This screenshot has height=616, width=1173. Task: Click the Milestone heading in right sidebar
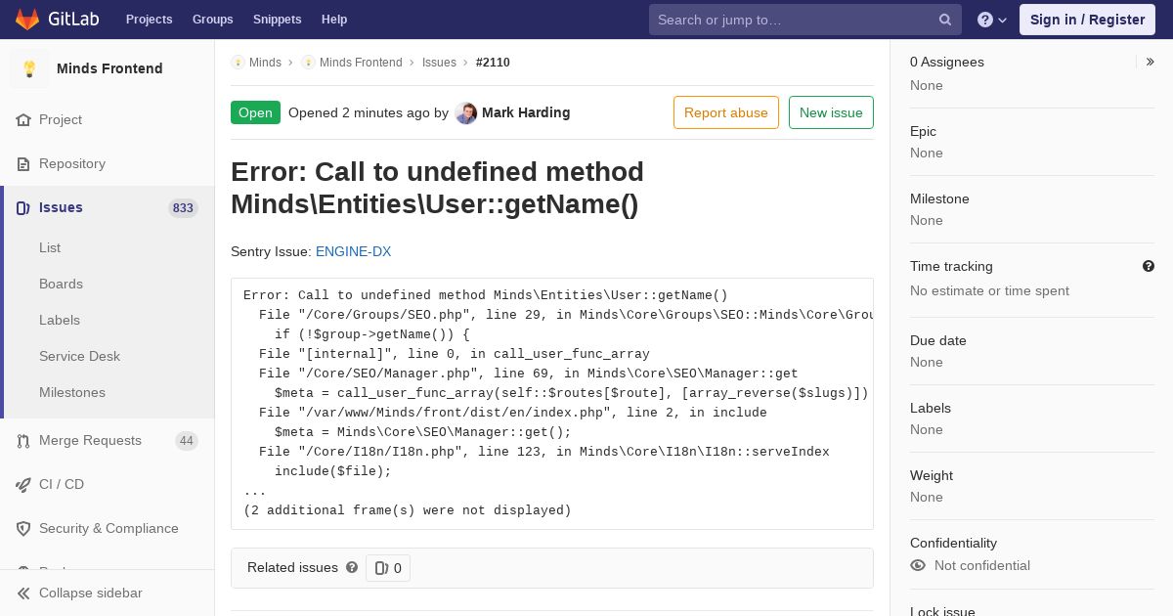(939, 198)
